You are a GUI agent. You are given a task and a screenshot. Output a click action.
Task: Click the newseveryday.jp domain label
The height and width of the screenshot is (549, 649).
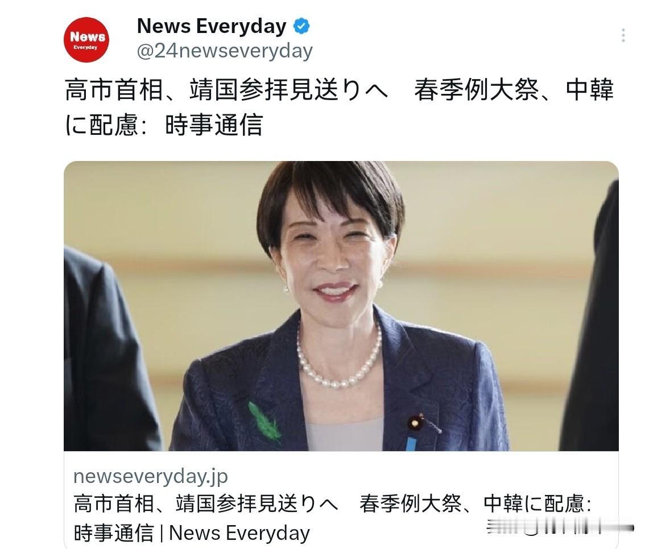click(151, 477)
